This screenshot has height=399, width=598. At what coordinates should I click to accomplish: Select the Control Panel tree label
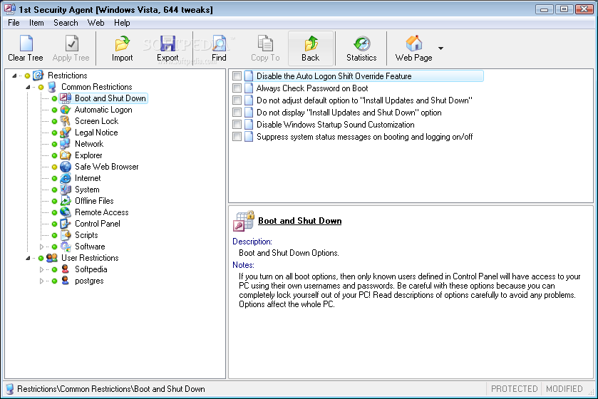click(x=97, y=224)
